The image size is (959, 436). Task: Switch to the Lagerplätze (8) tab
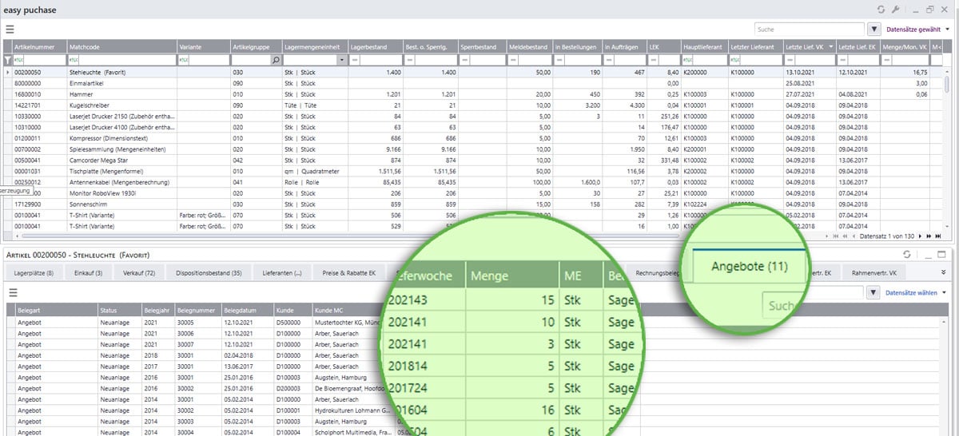34,273
